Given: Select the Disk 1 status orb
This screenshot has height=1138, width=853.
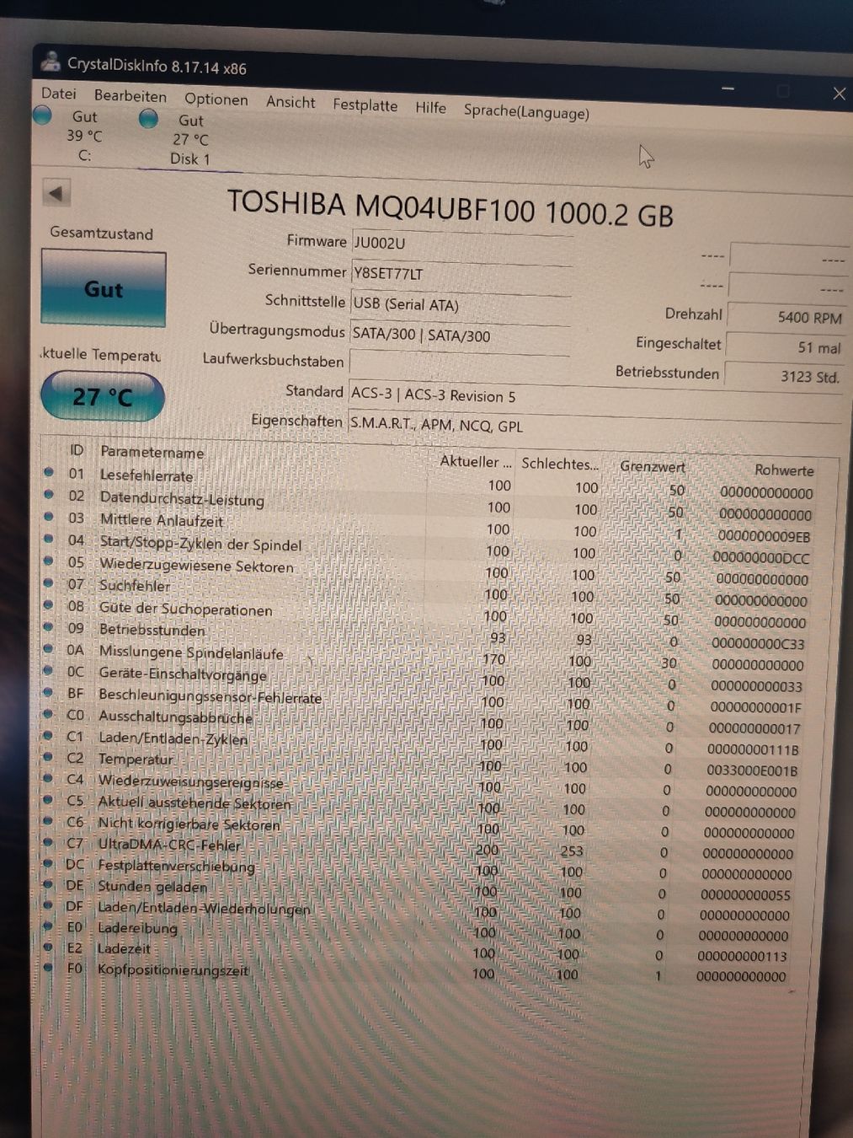Looking at the screenshot, I should (148, 119).
